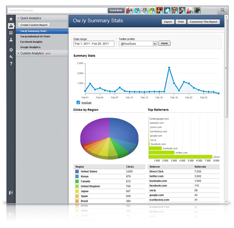Open the Settings gear sidebar icon
Screen dimensions: 234x228
point(11,50)
